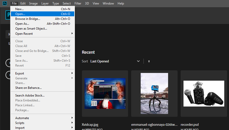Viewport: 229px width, 130px height.
Task: Expand the Automate submenu
Action: click(43, 118)
